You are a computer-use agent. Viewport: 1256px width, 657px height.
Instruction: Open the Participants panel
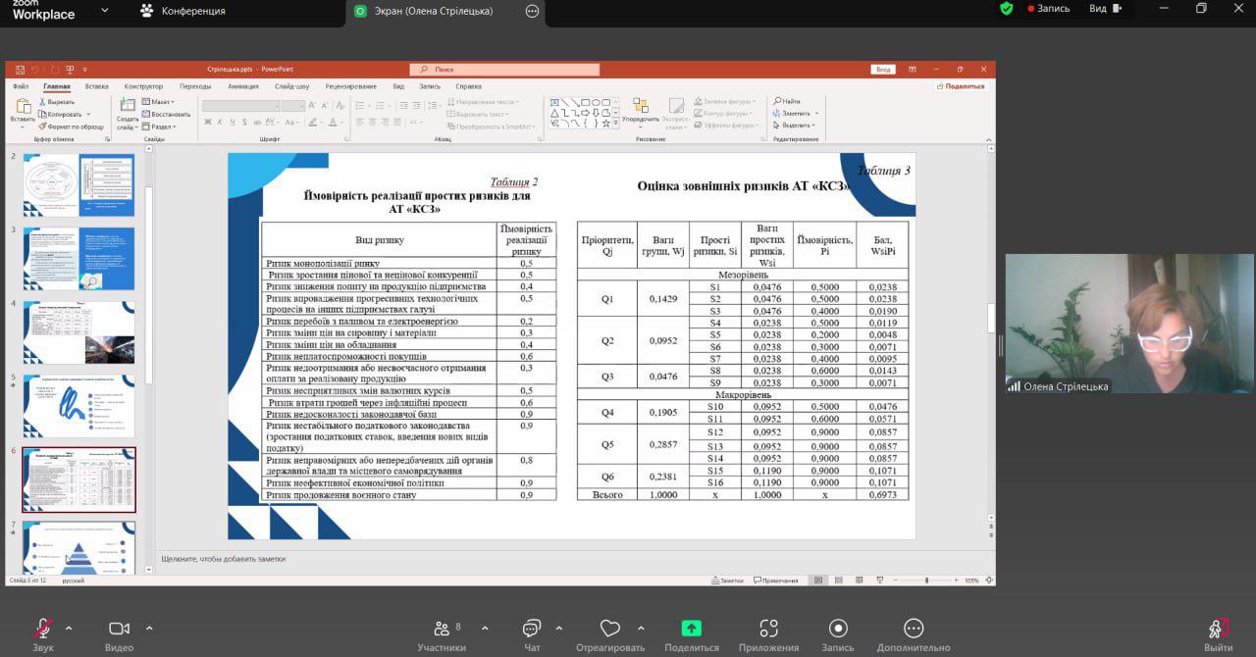[x=441, y=629]
